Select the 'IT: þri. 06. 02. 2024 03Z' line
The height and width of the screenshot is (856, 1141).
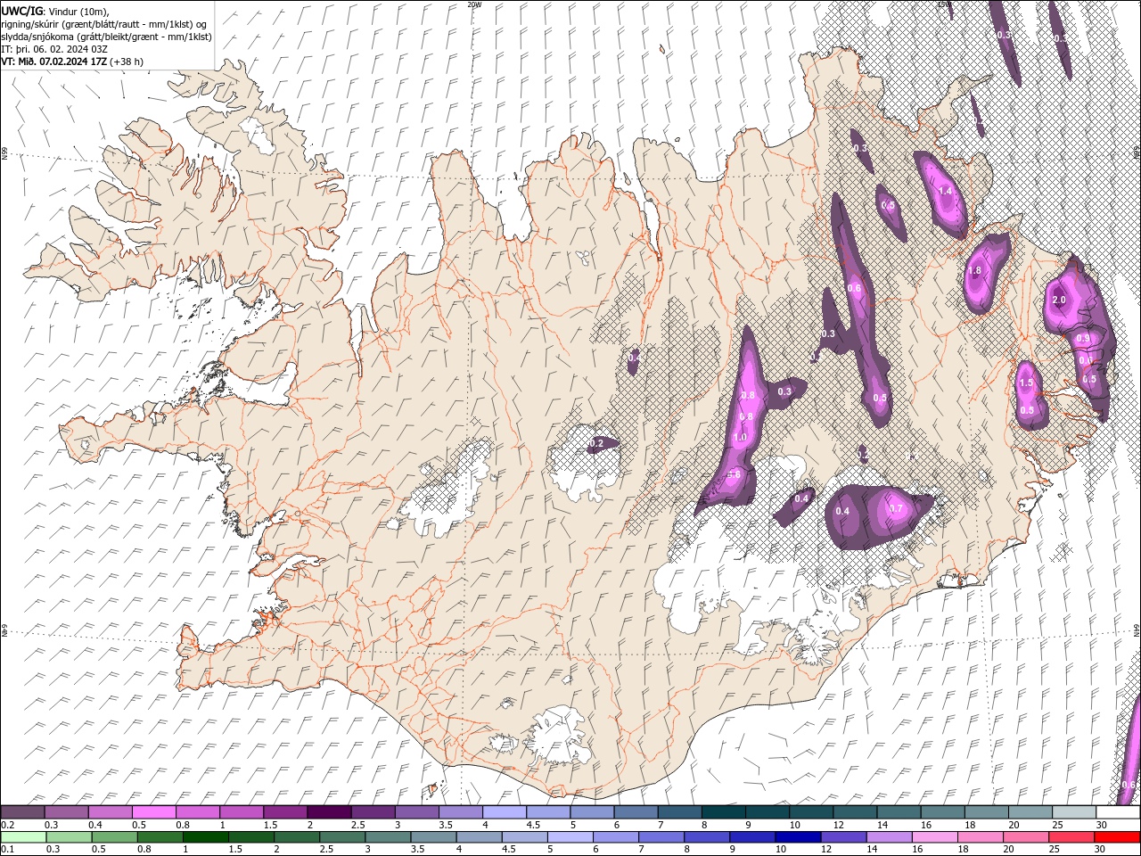[55, 49]
